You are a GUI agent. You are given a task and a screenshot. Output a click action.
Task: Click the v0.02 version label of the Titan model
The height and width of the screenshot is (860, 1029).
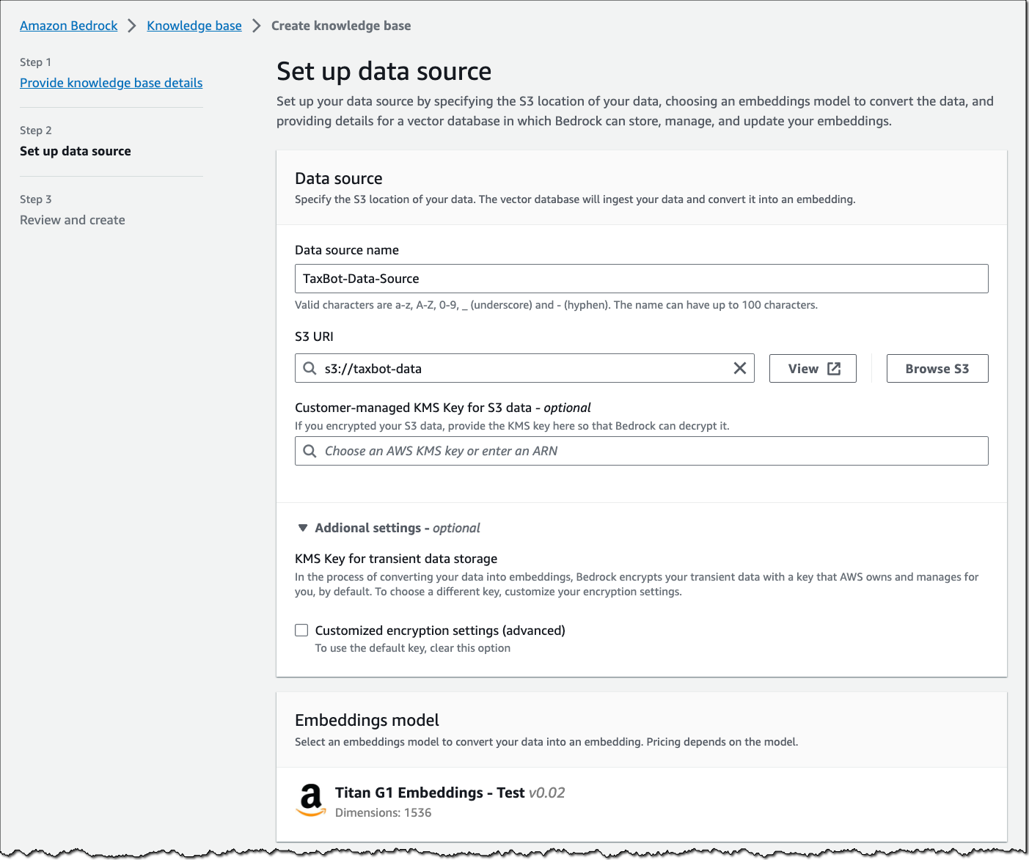pos(546,792)
